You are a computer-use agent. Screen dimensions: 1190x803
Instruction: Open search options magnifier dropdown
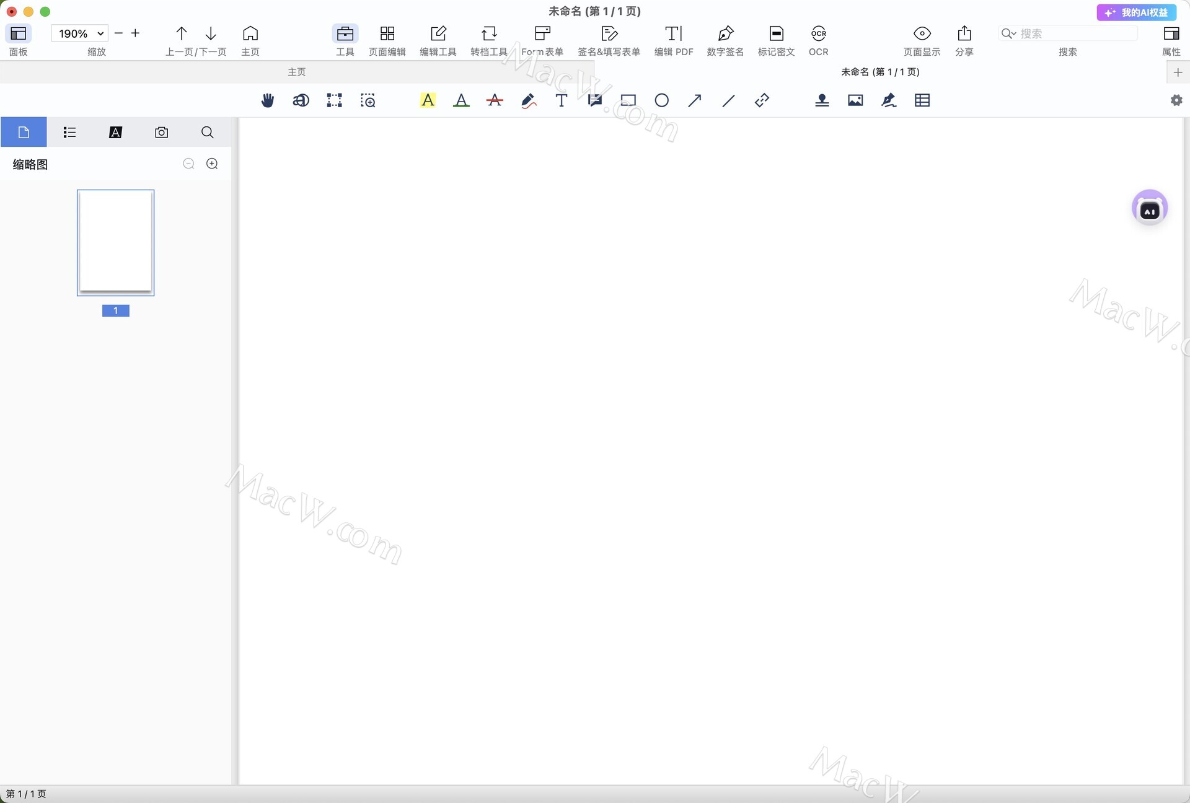pyautogui.click(x=1008, y=33)
